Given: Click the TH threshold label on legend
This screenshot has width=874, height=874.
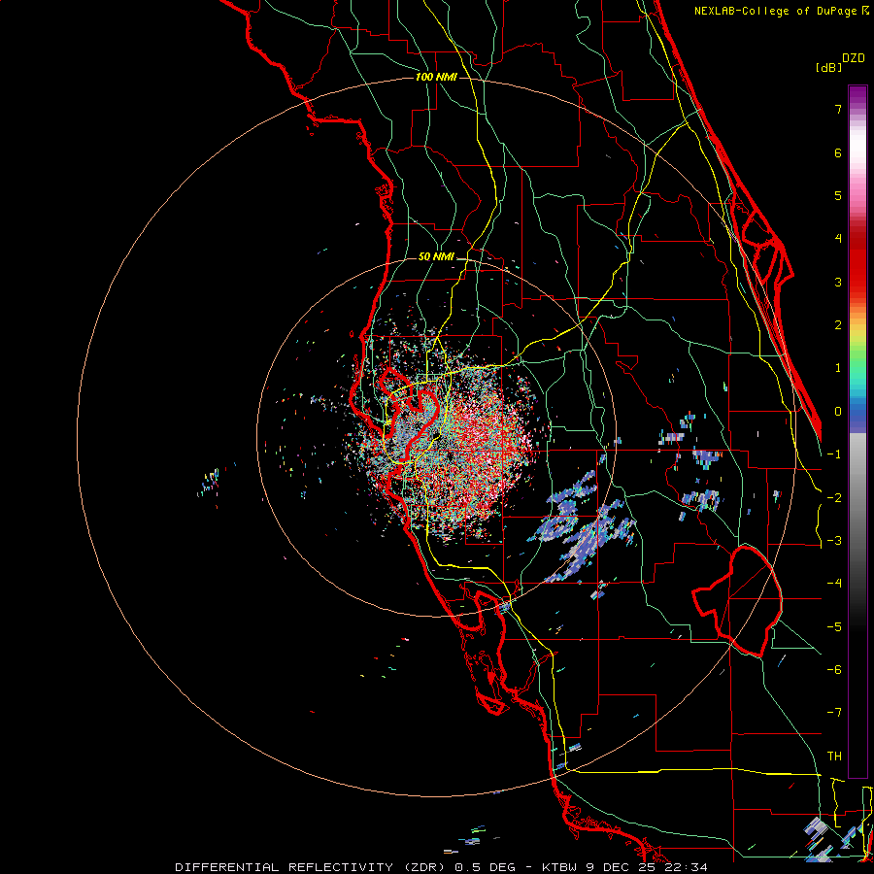Looking at the screenshot, I should point(834,756).
